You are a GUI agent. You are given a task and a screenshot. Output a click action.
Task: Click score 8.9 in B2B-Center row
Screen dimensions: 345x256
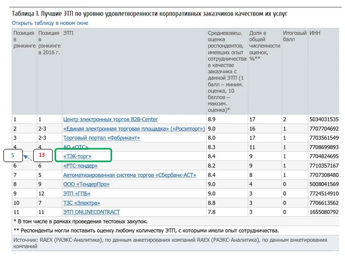[x=211, y=119]
